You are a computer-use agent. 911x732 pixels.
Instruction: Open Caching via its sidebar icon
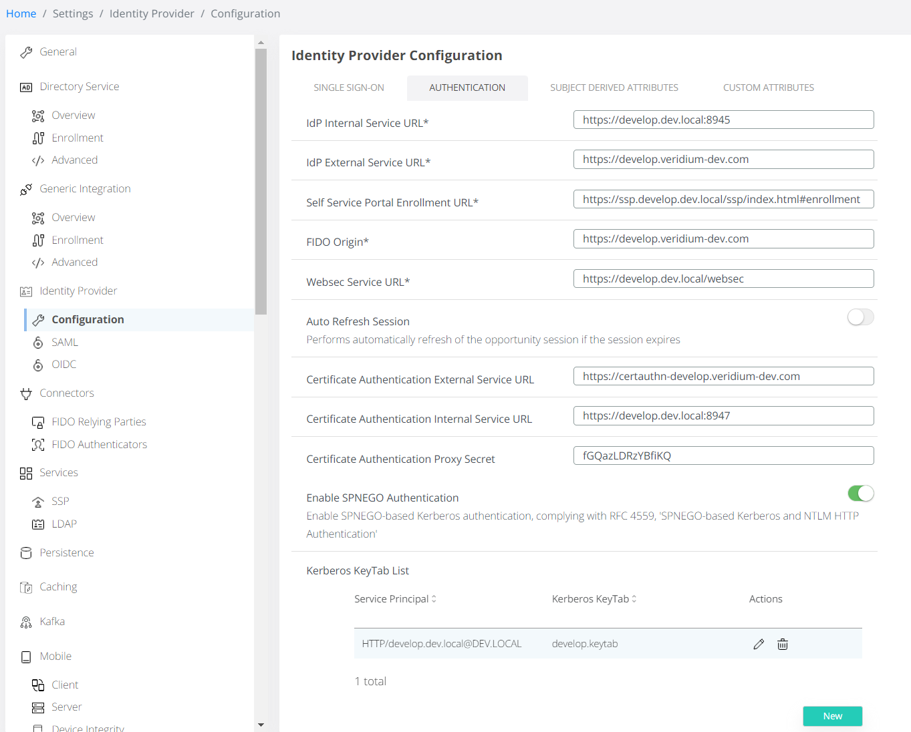click(25, 586)
